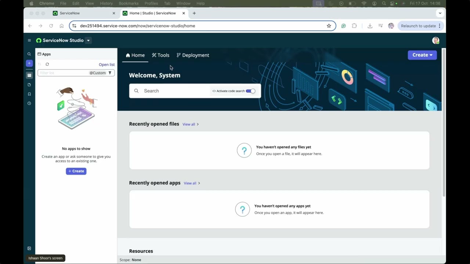Open the Studio sidebar search icon
Image resolution: width=470 pixels, height=264 pixels.
[29, 54]
